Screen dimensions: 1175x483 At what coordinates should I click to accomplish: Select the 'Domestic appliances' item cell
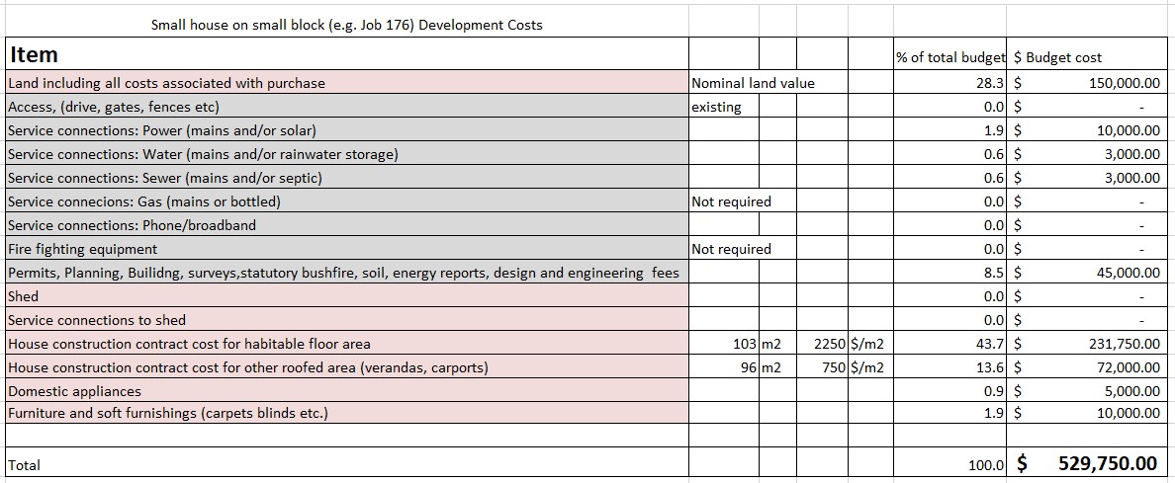coord(74,391)
